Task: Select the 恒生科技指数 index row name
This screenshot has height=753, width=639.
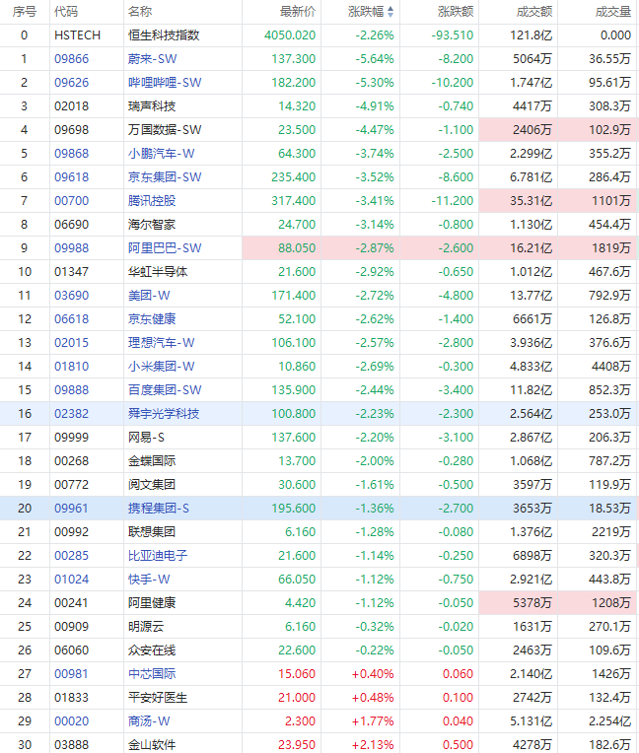Action: (x=164, y=35)
